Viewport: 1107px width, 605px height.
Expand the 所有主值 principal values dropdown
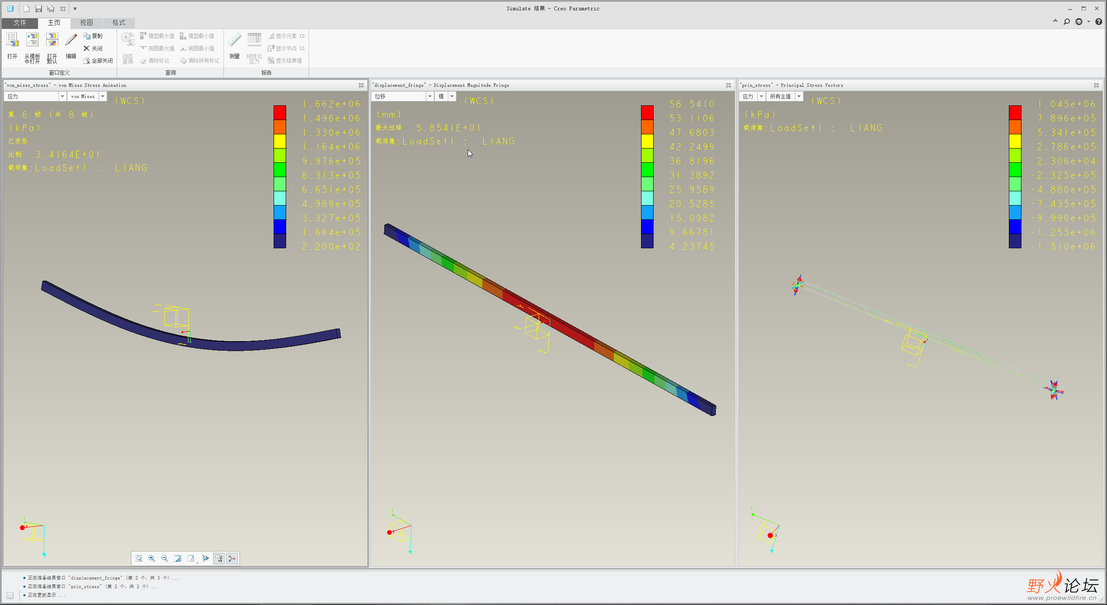[x=799, y=96]
